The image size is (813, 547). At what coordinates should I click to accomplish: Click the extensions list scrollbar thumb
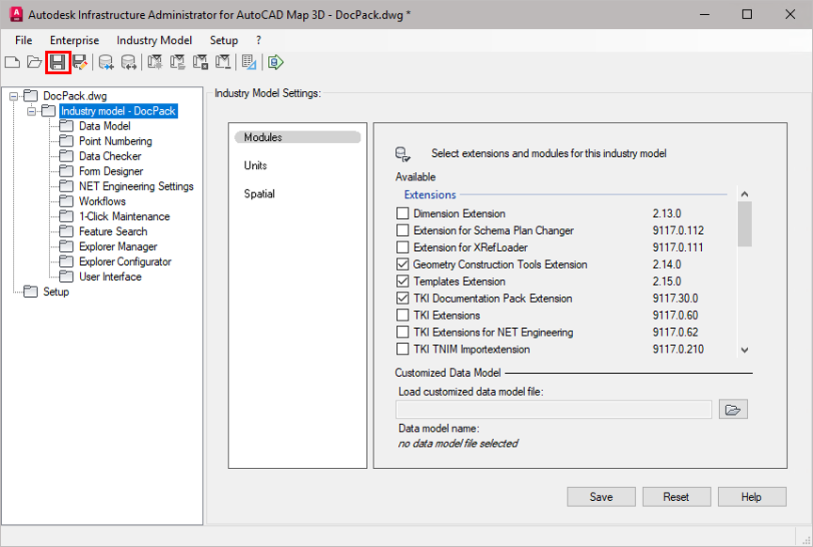coord(744,224)
